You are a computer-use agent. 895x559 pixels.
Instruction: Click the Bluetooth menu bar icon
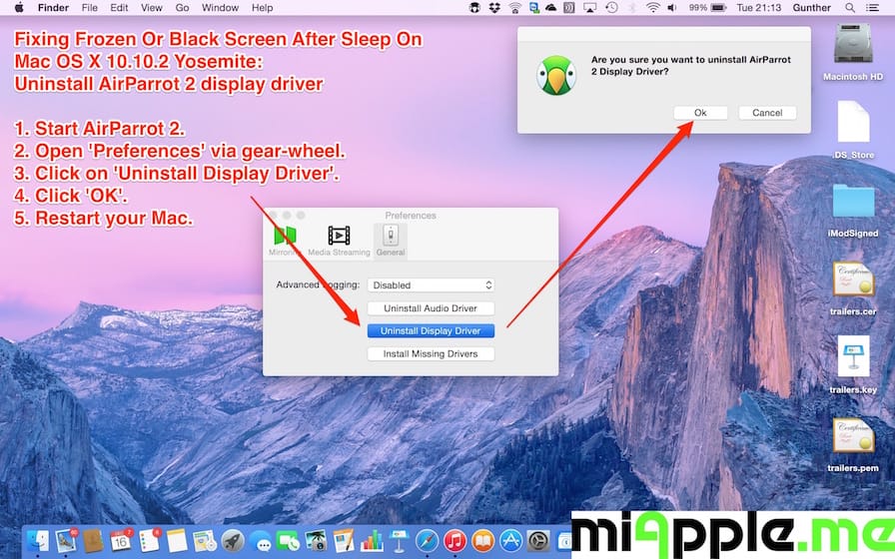(x=632, y=7)
